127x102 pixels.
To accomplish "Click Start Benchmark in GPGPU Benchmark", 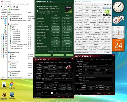I will (58, 55).
